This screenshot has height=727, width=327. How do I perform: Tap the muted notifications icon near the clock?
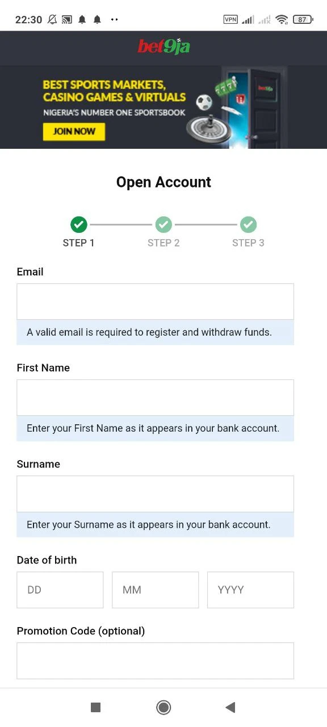point(51,19)
